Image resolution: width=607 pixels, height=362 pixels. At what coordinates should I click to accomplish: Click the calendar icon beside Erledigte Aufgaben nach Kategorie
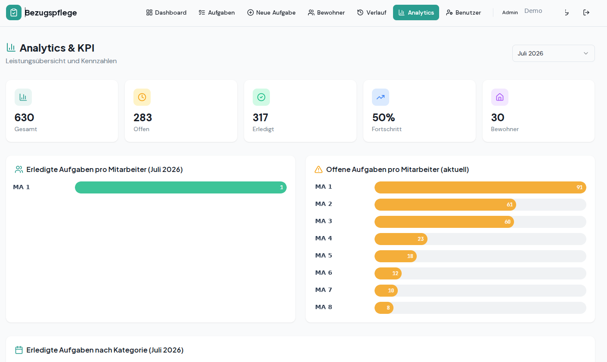tap(19, 350)
